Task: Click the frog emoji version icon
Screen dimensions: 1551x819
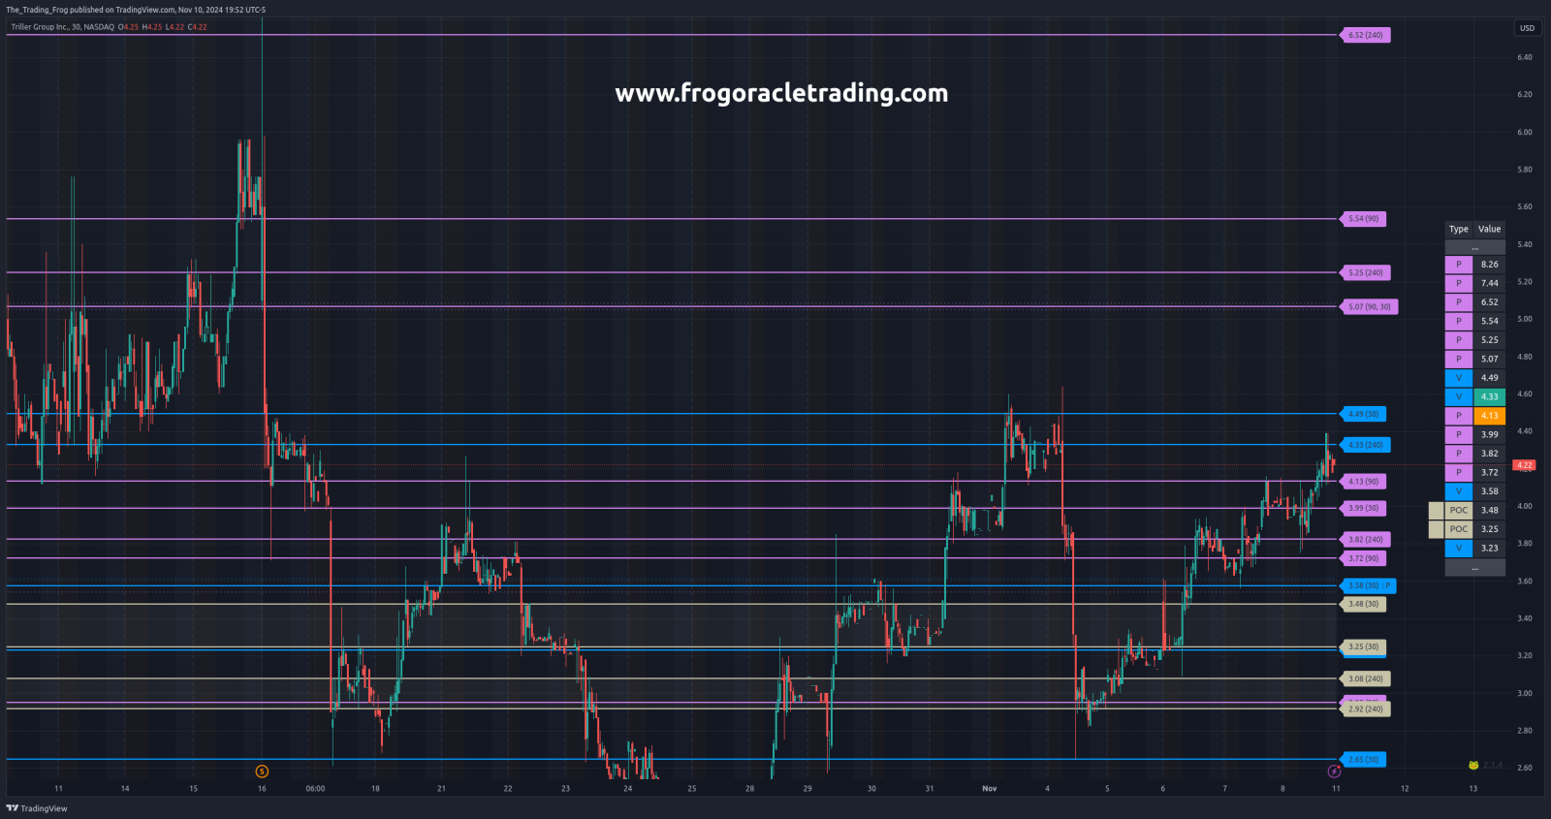Action: (x=1473, y=766)
